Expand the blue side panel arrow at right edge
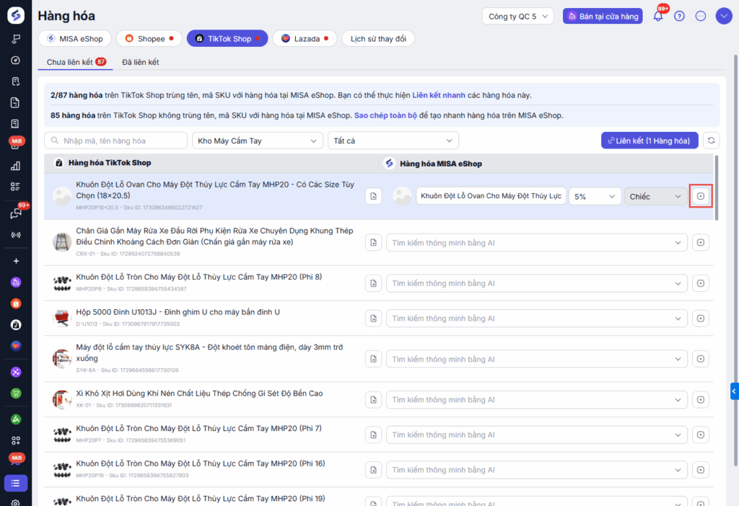This screenshot has width=739, height=506. click(734, 391)
